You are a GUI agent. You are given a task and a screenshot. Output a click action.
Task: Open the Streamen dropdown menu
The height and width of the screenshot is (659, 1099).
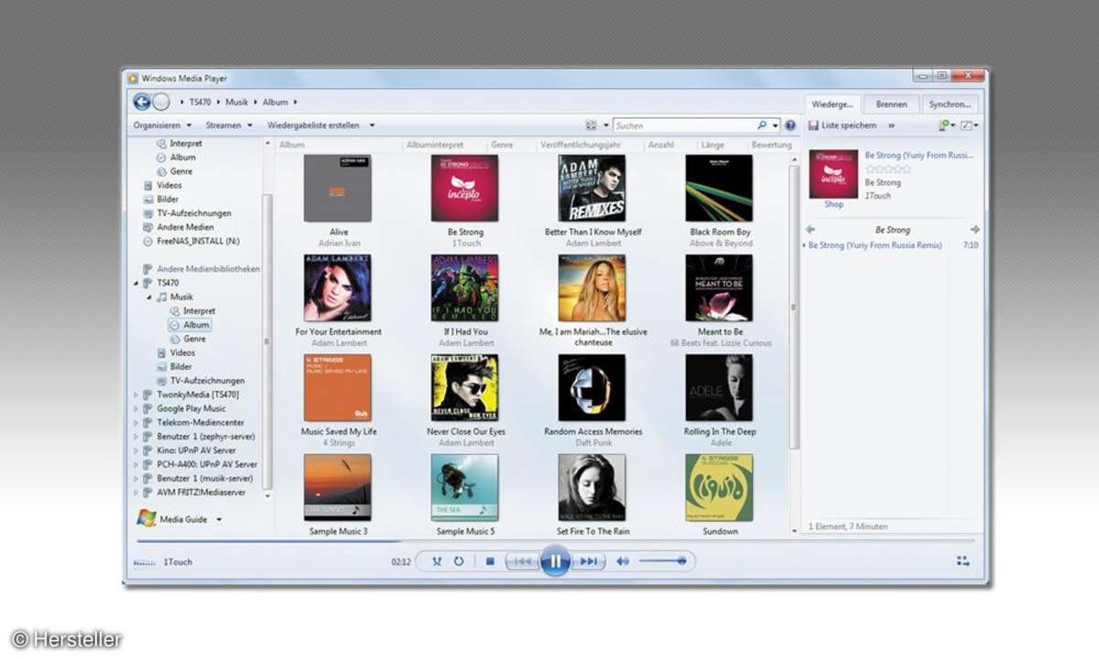[x=229, y=125]
